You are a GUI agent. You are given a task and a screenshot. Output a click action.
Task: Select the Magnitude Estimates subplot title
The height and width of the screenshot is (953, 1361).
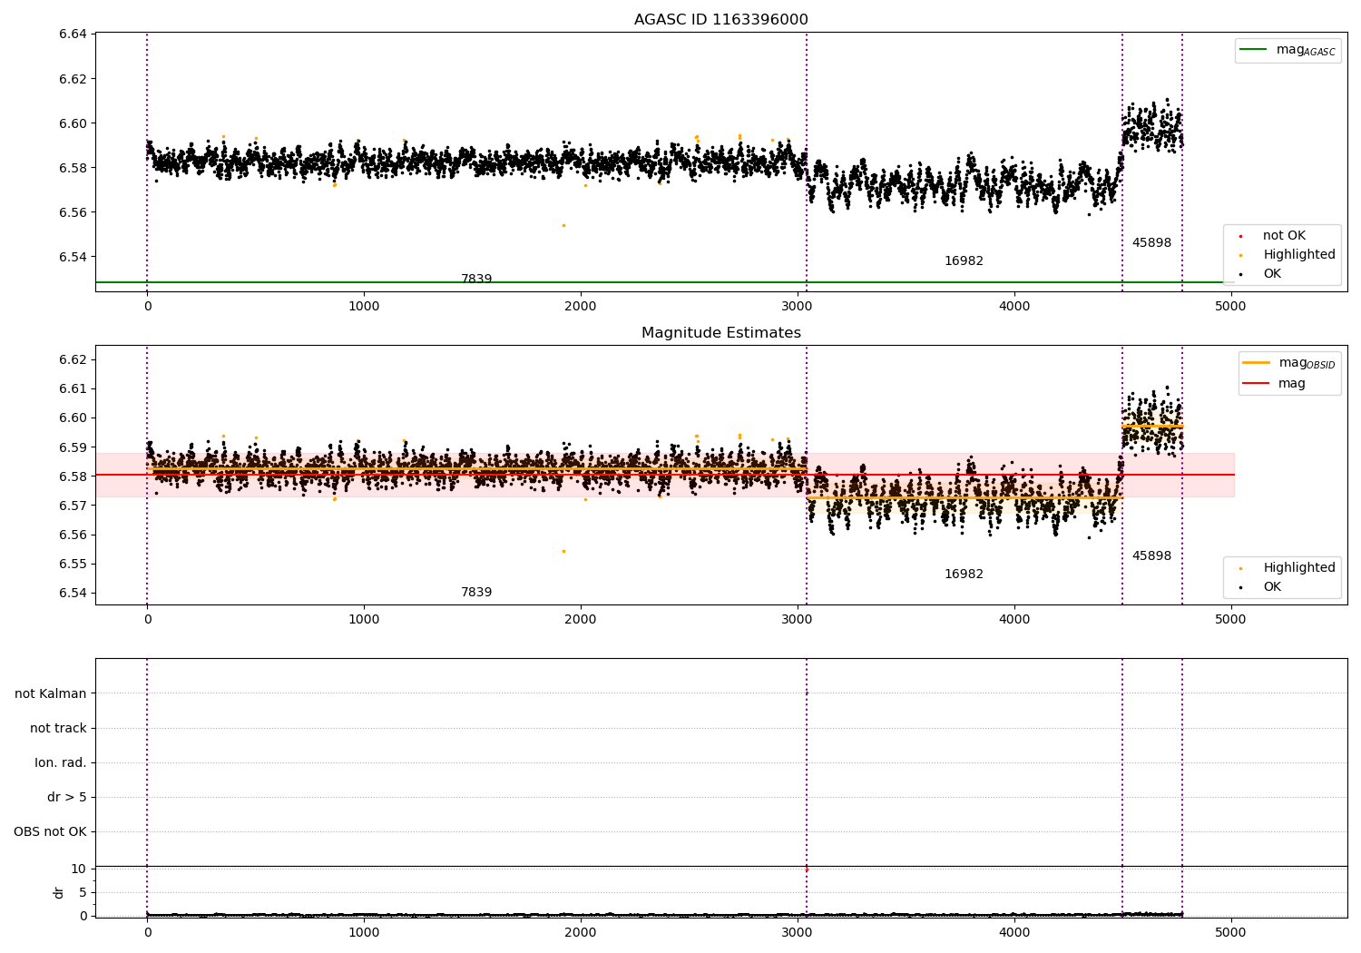coord(720,333)
